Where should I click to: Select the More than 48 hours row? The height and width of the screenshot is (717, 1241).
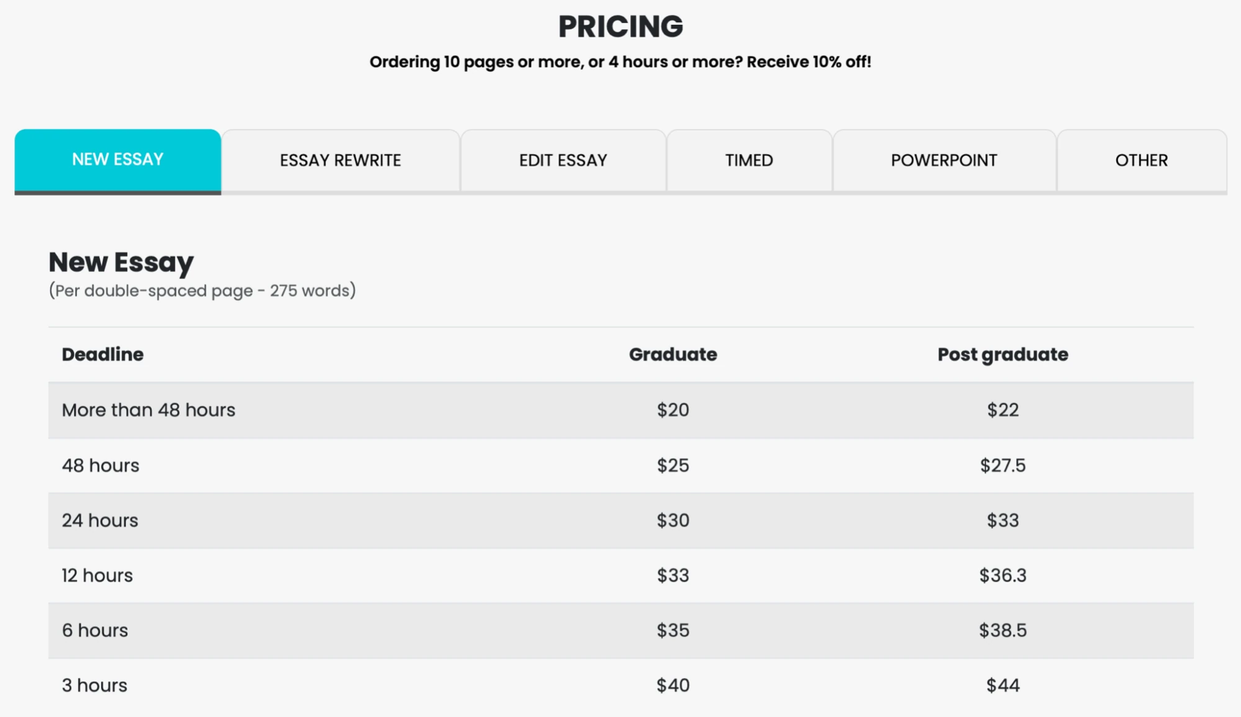click(148, 409)
